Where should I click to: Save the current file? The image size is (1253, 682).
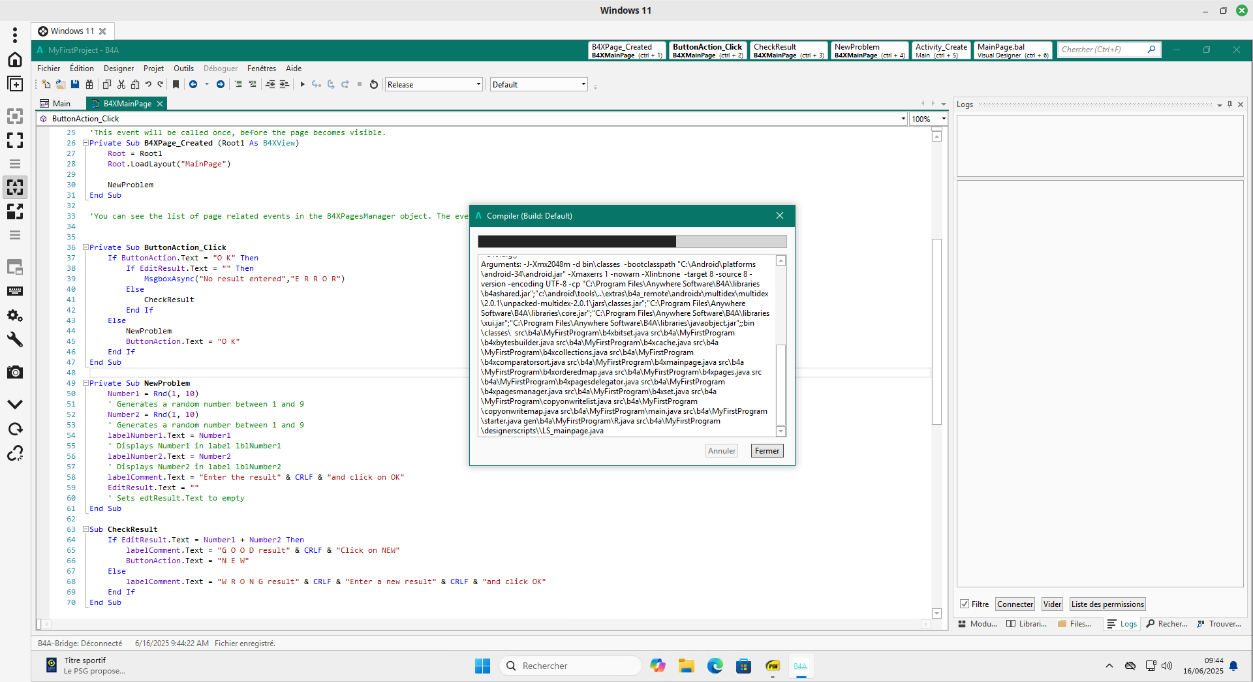coord(74,84)
